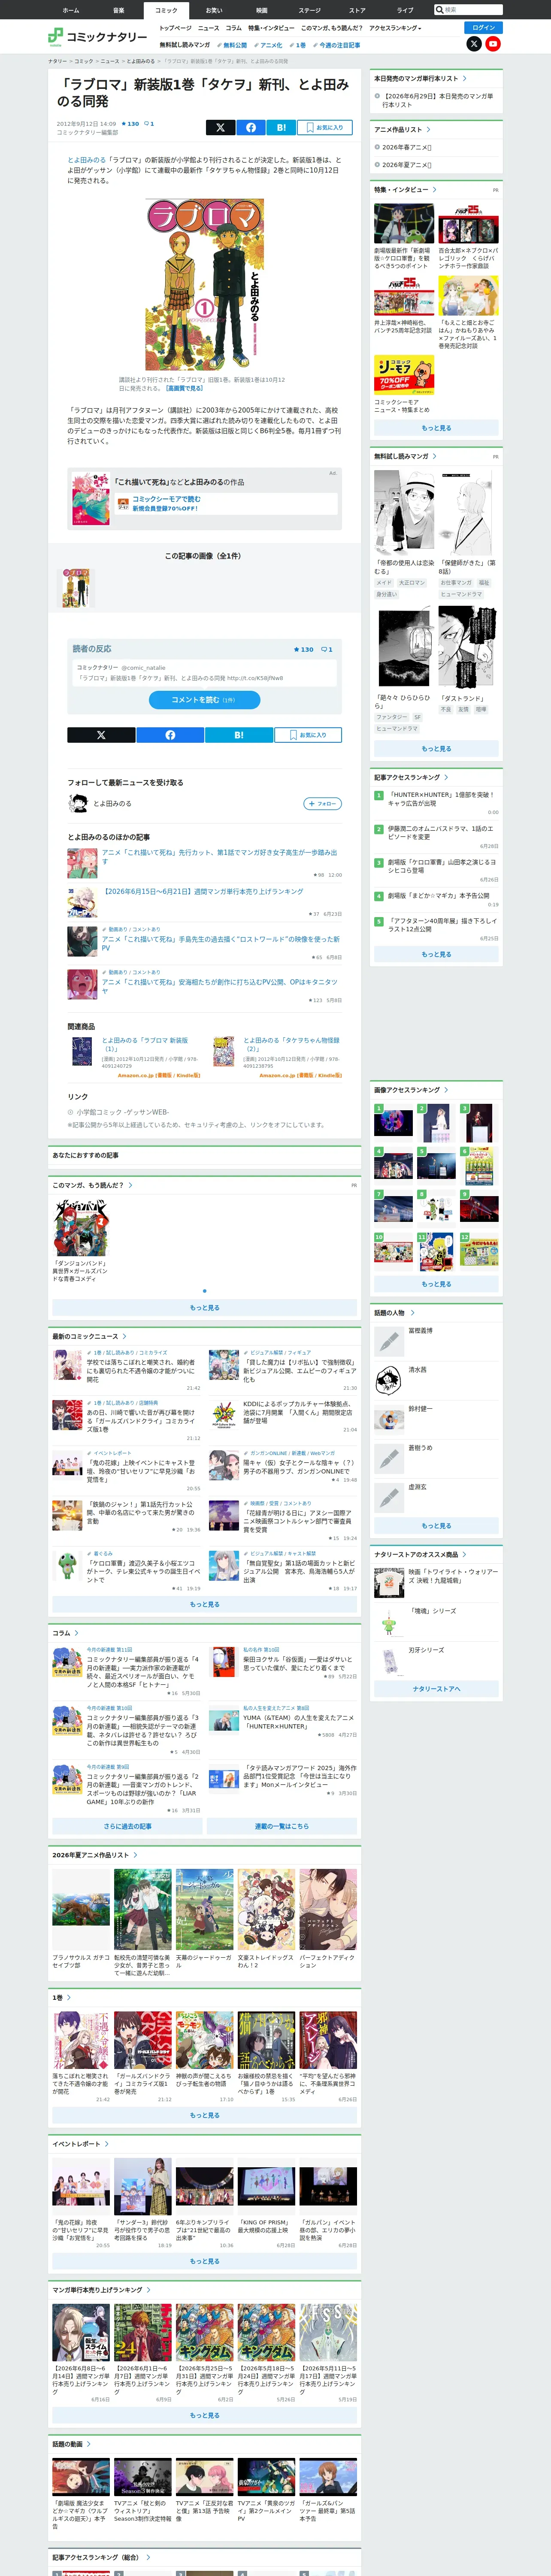Open このマンガ、もう読んだ? in the sub navigation
The image size is (551, 2576).
(332, 28)
